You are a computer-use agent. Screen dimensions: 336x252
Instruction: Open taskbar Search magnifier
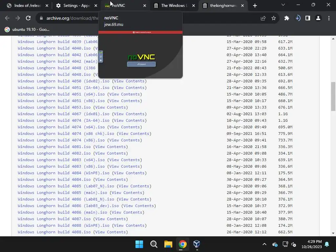154,244
